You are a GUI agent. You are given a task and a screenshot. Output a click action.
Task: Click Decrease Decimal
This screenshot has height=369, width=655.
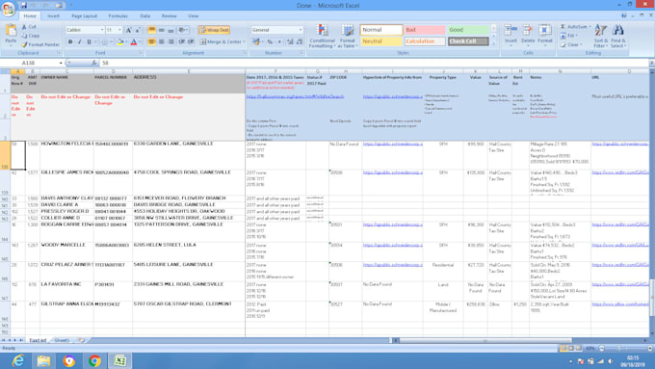coord(300,41)
